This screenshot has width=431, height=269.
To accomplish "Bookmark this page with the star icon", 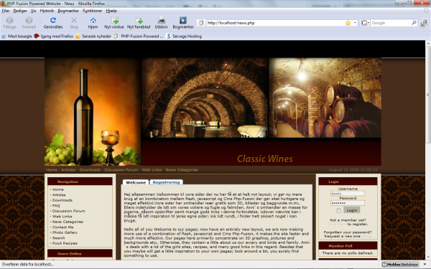I will pos(348,23).
